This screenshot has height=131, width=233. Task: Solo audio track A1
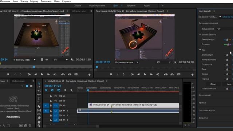point(67,111)
